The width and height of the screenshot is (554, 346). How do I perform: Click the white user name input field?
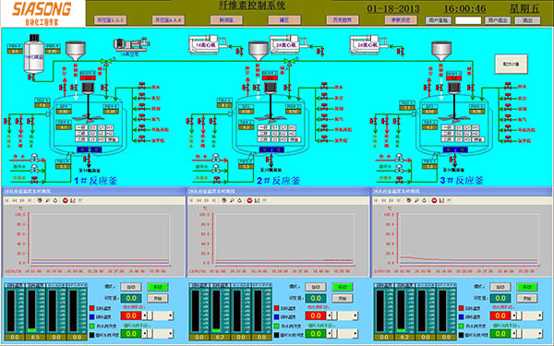click(x=468, y=20)
